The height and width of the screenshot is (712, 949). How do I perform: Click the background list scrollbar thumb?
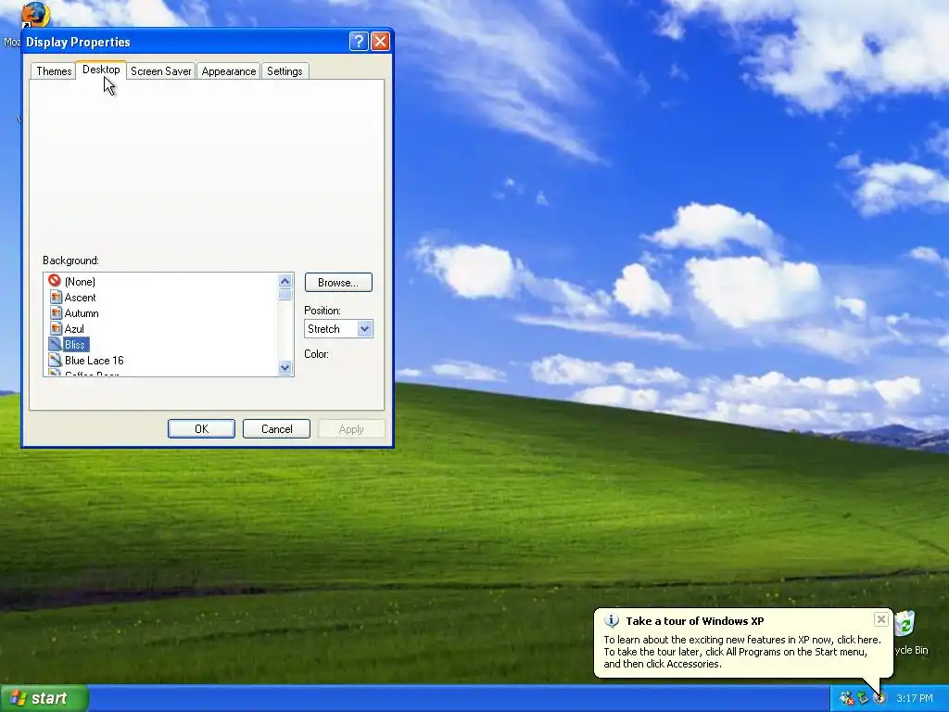285,294
